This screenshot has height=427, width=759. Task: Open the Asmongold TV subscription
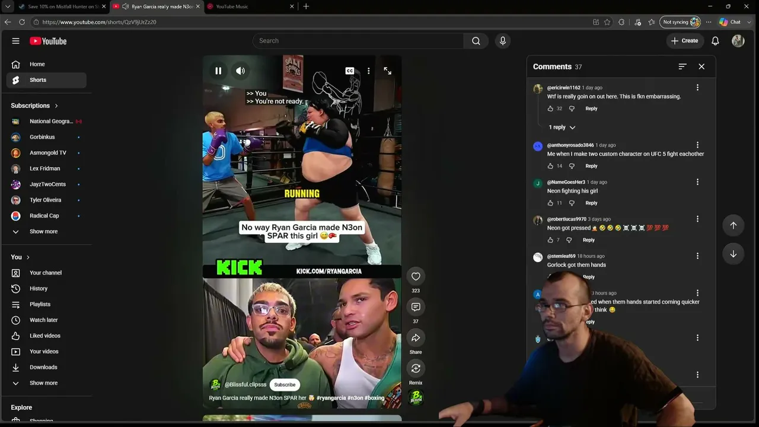49,153
